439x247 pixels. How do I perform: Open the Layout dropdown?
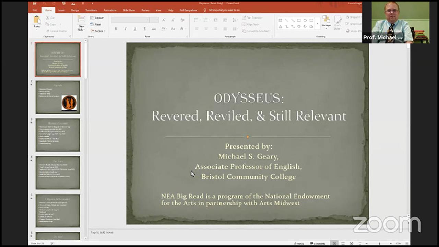(x=97, y=17)
